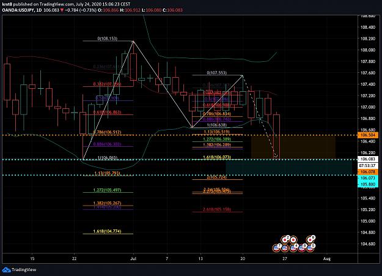Select the orange shaded rectangle zone on chart

[x=293, y=147]
